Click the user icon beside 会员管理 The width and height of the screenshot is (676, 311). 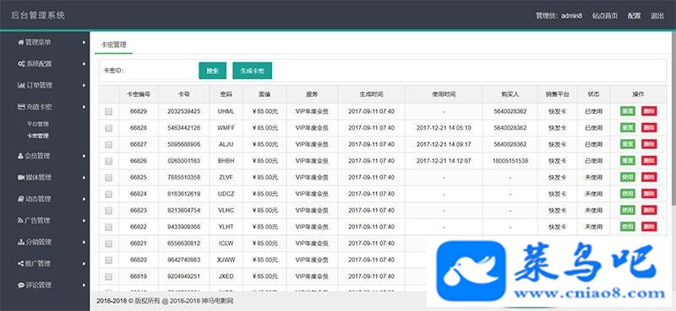(x=20, y=156)
